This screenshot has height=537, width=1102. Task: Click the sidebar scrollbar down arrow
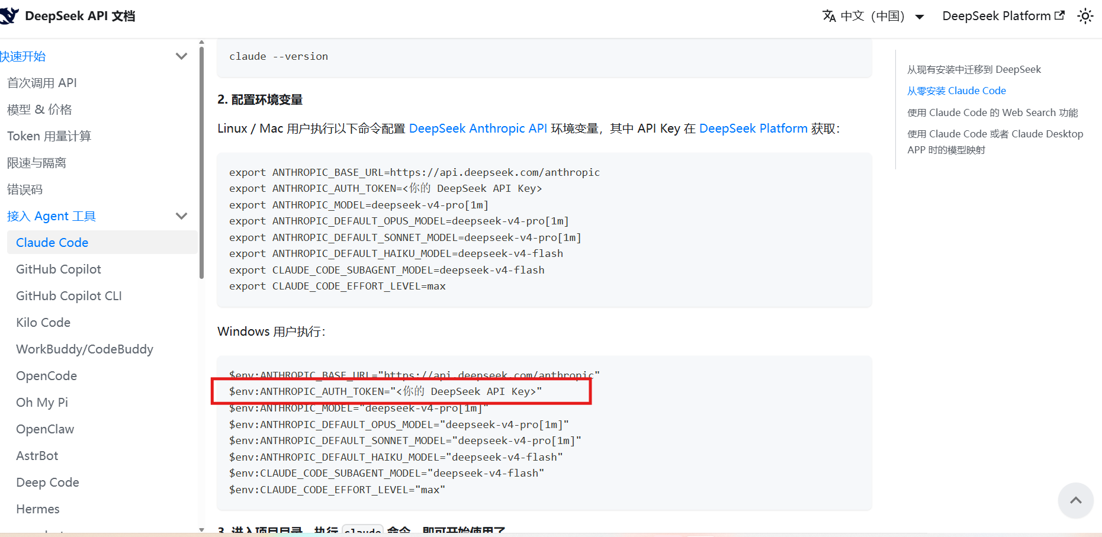pos(201,529)
